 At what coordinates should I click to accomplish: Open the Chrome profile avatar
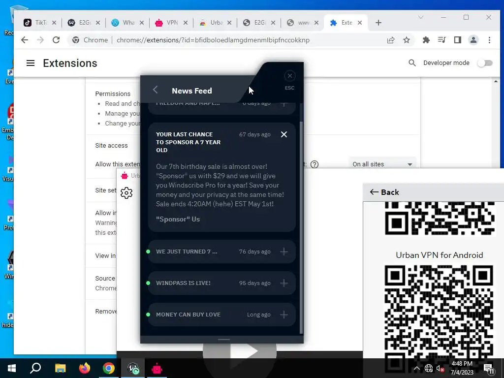tap(473, 40)
